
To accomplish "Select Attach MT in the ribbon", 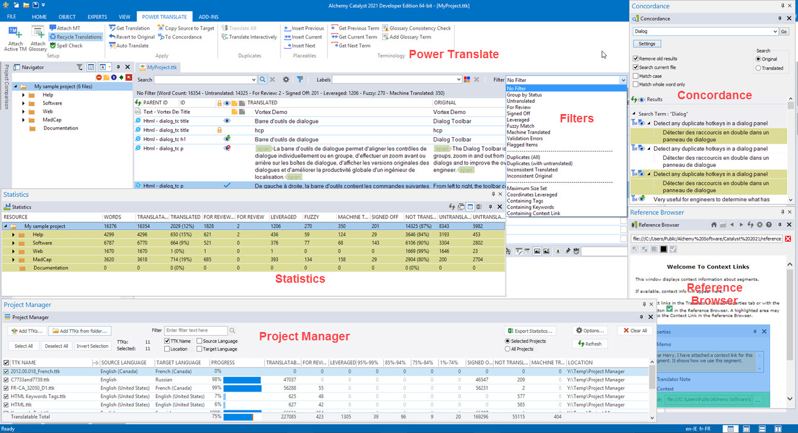I will [65, 28].
